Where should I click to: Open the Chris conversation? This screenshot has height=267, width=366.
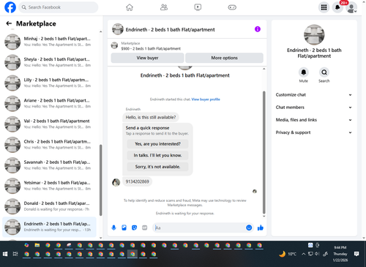point(49,145)
